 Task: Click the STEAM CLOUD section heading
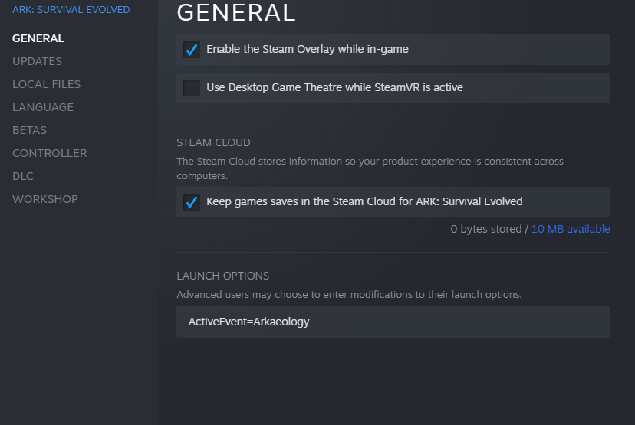click(x=213, y=142)
